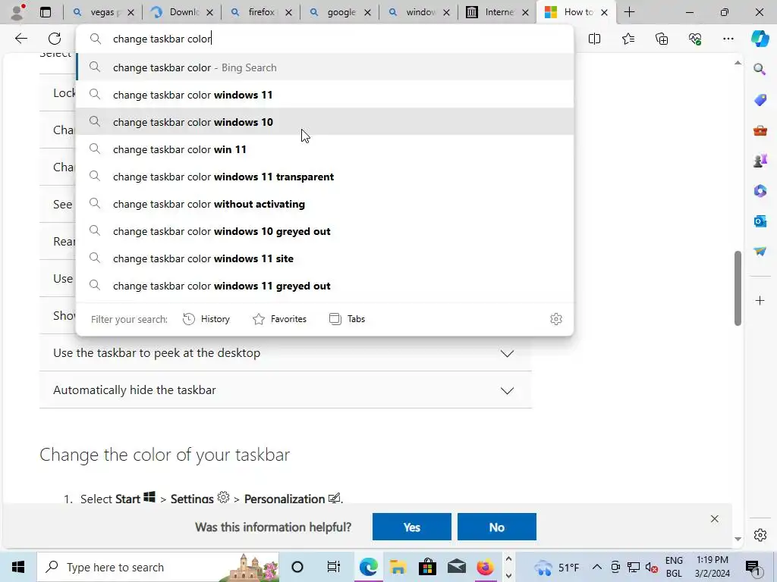The width and height of the screenshot is (777, 582).
Task: Open Microsoft Store from taskbar
Action: click(x=427, y=567)
